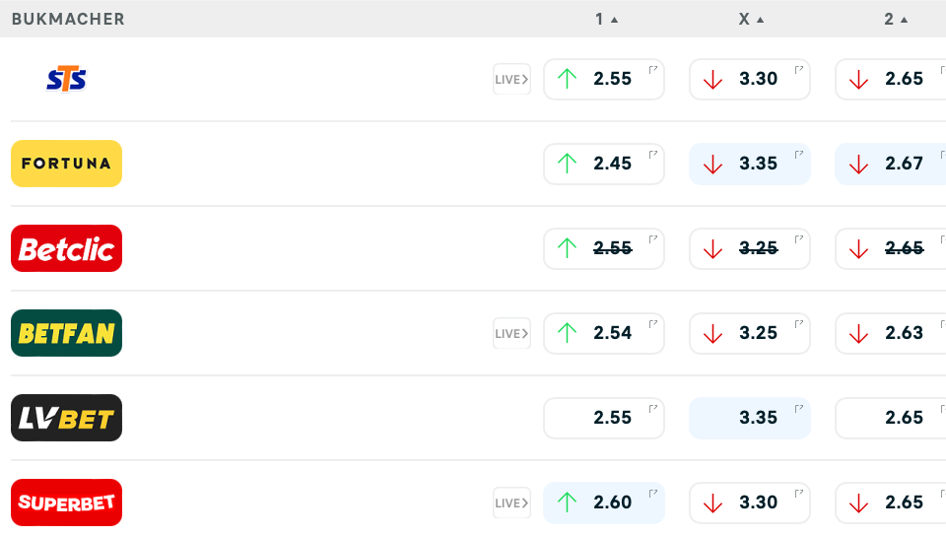This screenshot has height=536, width=946.
Task: Click STS LIVE badge
Action: (x=511, y=79)
